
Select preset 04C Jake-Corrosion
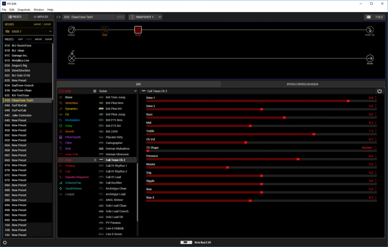(x=28, y=115)
